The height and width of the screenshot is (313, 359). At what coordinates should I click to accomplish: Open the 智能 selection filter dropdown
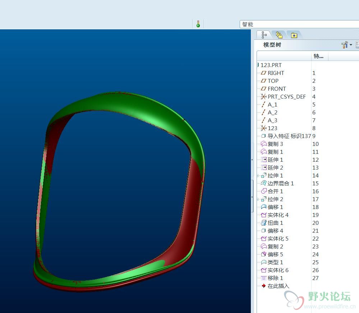(299, 24)
